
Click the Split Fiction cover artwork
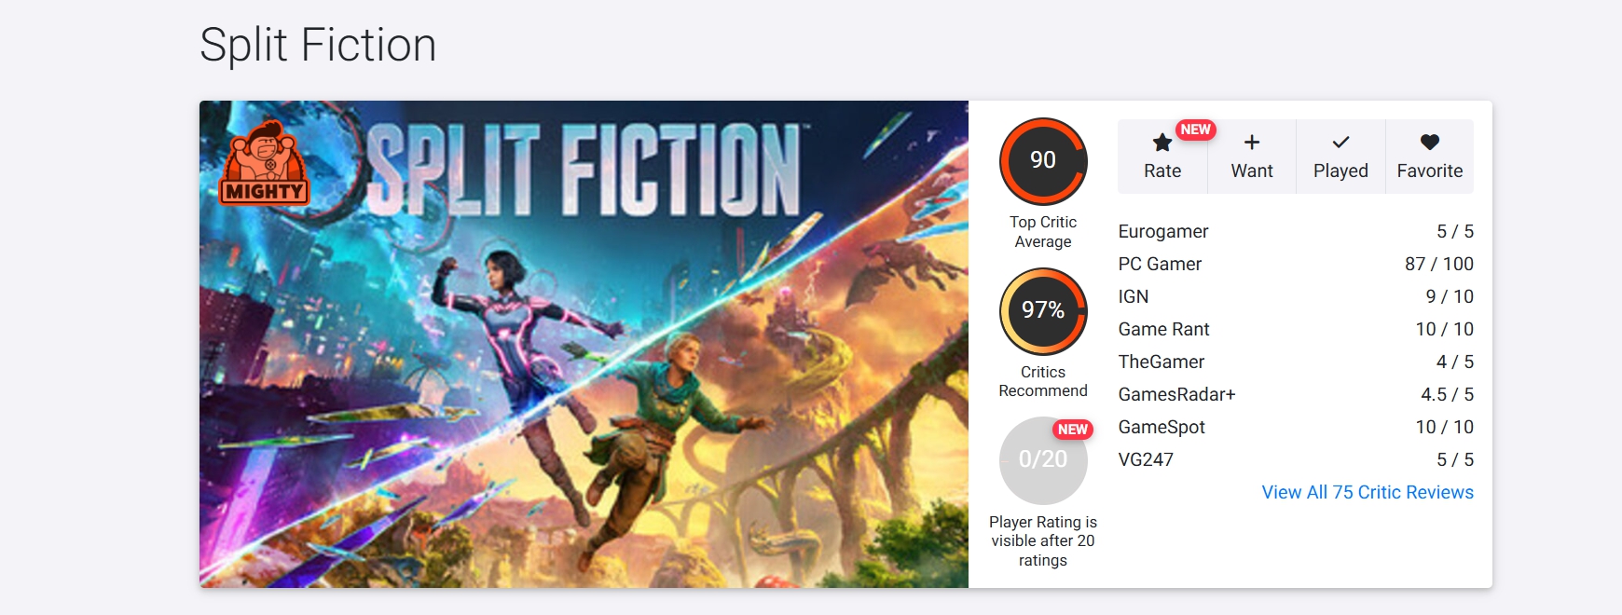[584, 373]
